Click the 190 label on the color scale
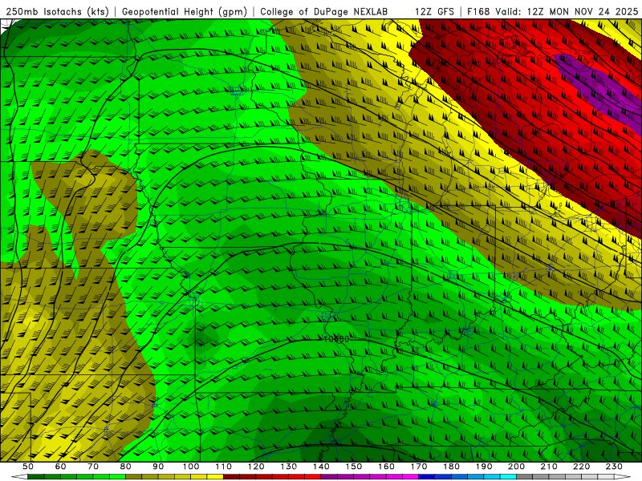Viewport: 642px width, 481px height. [484, 467]
